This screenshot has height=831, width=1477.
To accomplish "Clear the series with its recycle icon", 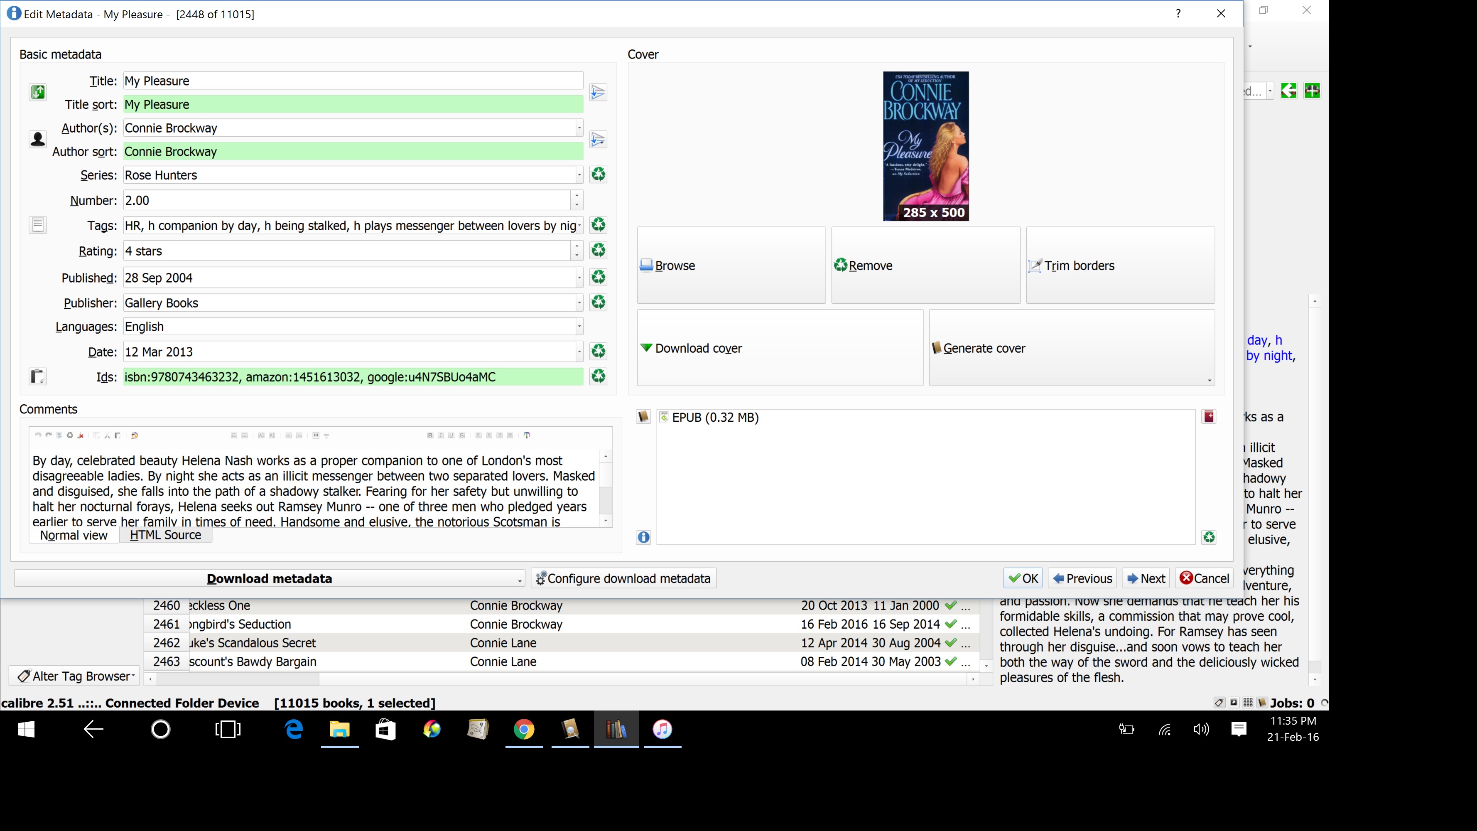I will click(598, 175).
